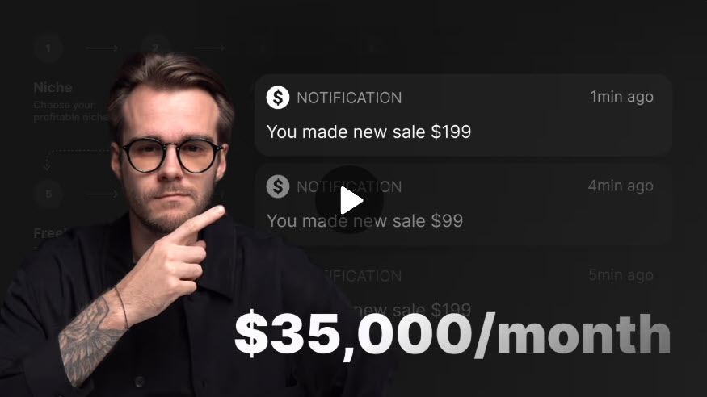Select the step 1 circle icon
The image size is (707, 397).
(48, 48)
